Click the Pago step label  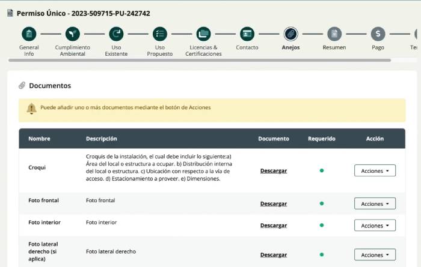[x=378, y=47]
